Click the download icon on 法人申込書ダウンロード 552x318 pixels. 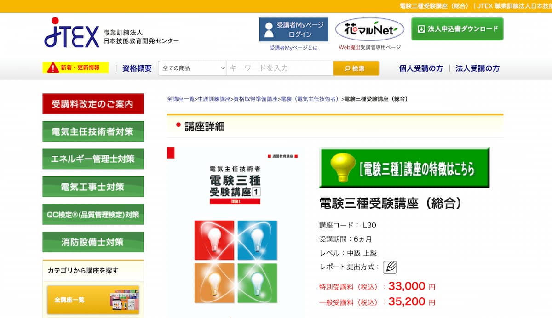(420, 28)
